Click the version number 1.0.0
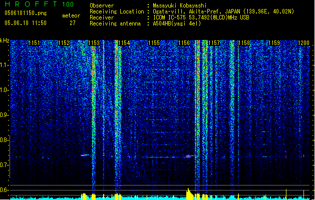Screen dimensions: 315x200 pos(68,4)
